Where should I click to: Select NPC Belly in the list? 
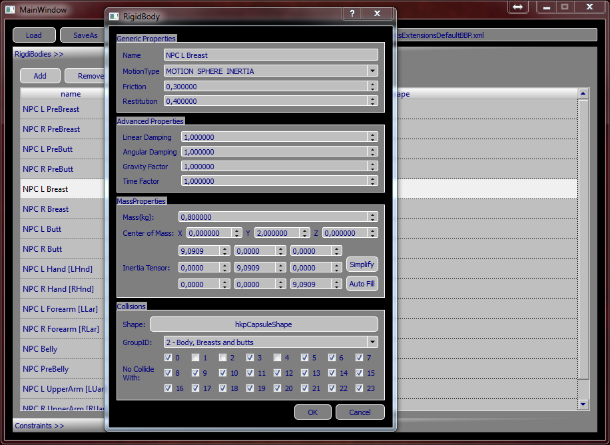pyautogui.click(x=40, y=349)
